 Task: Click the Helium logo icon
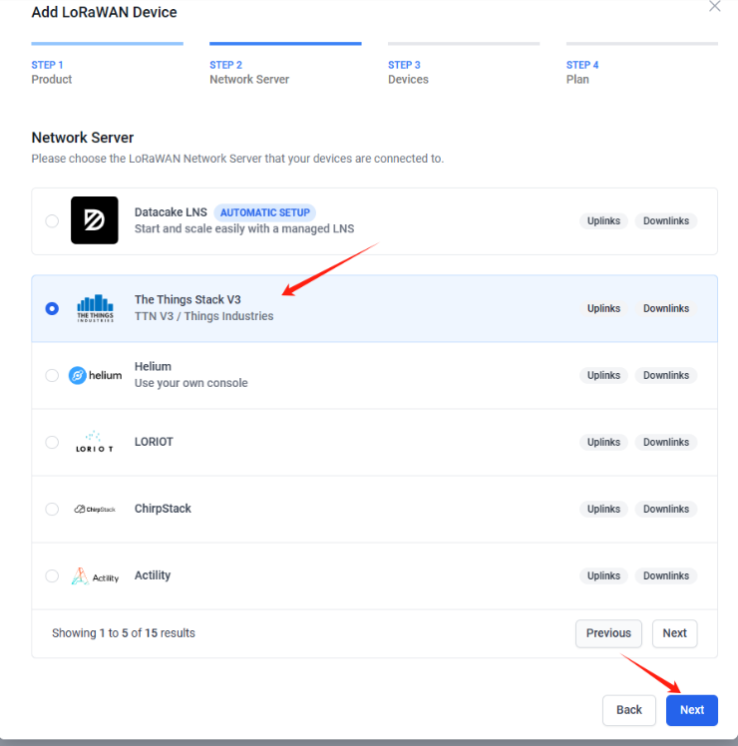pyautogui.click(x=95, y=375)
